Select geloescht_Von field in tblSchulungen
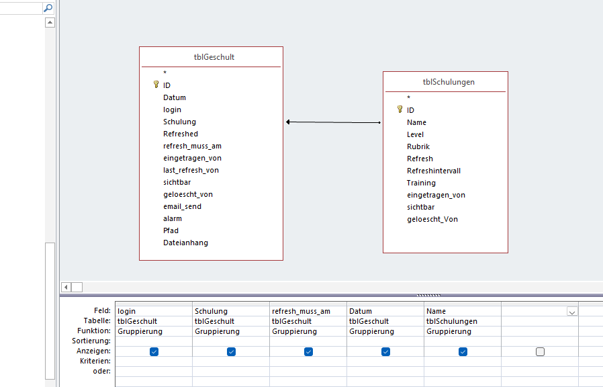Viewport: 603px width, 387px height. (432, 219)
